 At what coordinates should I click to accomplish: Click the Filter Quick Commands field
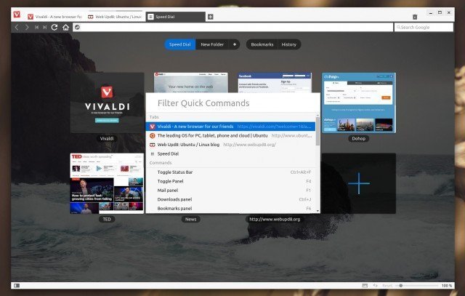(231, 103)
